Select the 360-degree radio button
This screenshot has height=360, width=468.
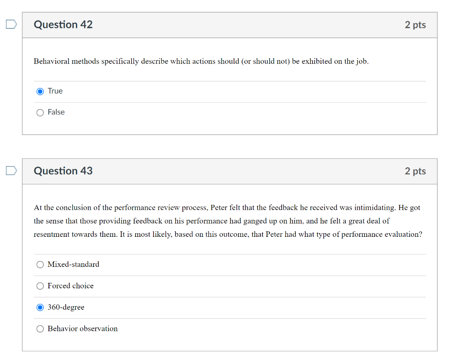pos(40,308)
